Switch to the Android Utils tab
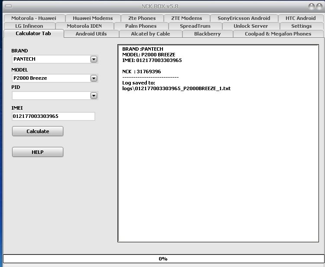This screenshot has height=267, width=325. coord(91,34)
